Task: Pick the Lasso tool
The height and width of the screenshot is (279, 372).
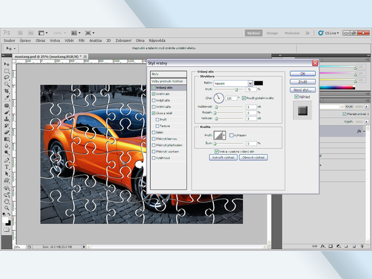Action: 6,77
